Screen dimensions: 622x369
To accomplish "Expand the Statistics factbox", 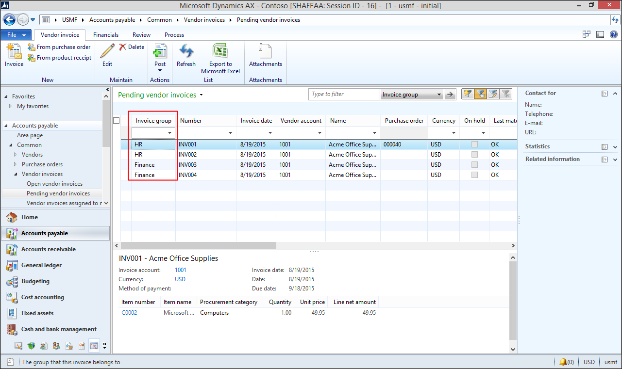I will 615,146.
